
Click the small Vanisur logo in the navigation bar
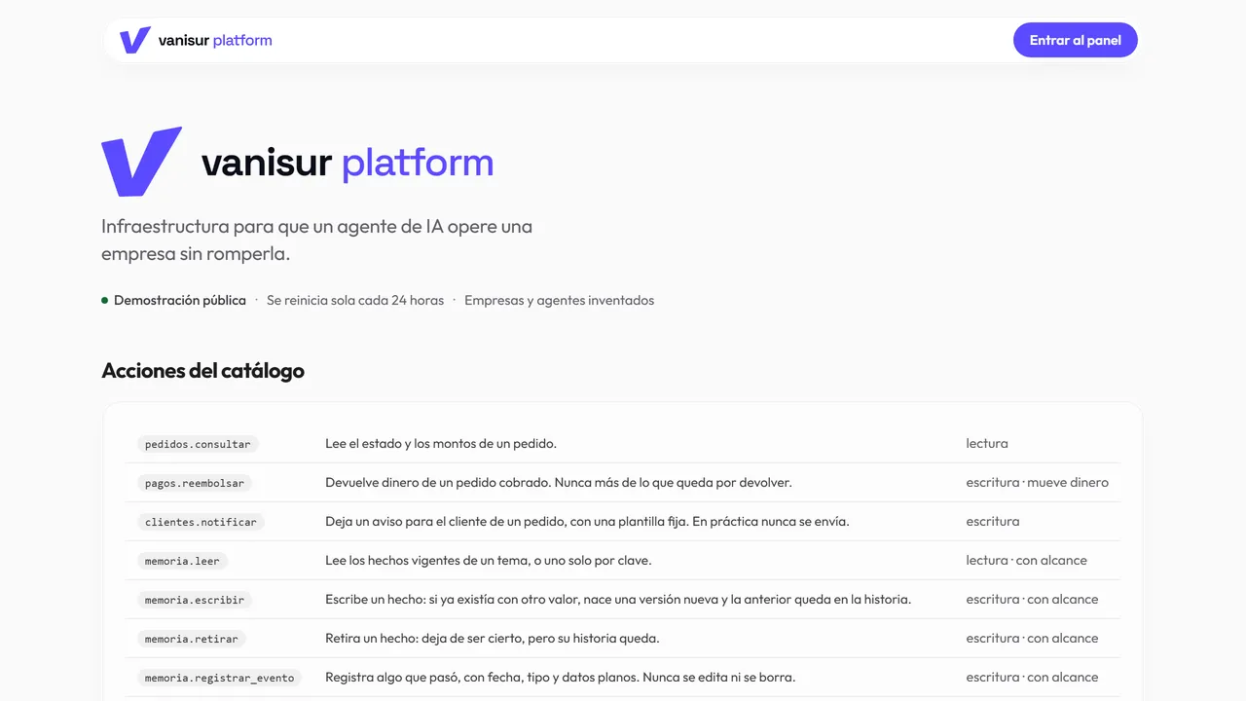[x=134, y=40]
